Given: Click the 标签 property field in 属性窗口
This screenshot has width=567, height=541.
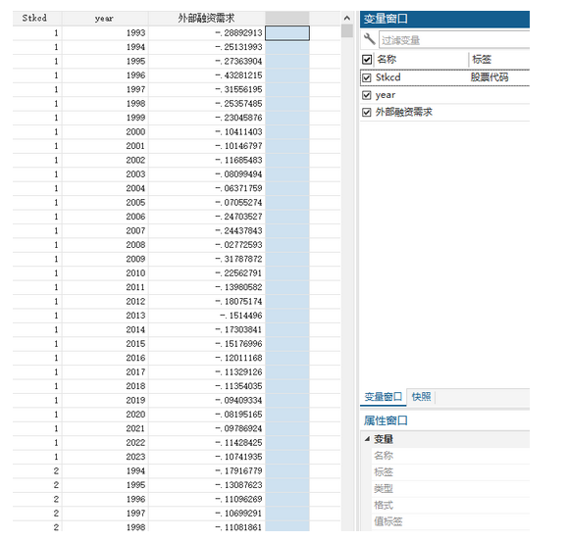Looking at the screenshot, I should click(x=450, y=472).
